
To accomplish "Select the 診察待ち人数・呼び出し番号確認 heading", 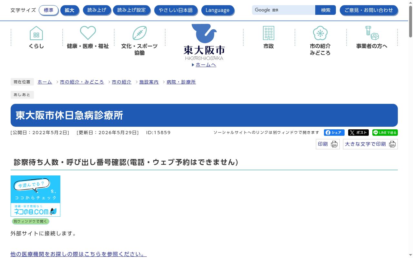I will 126,162.
